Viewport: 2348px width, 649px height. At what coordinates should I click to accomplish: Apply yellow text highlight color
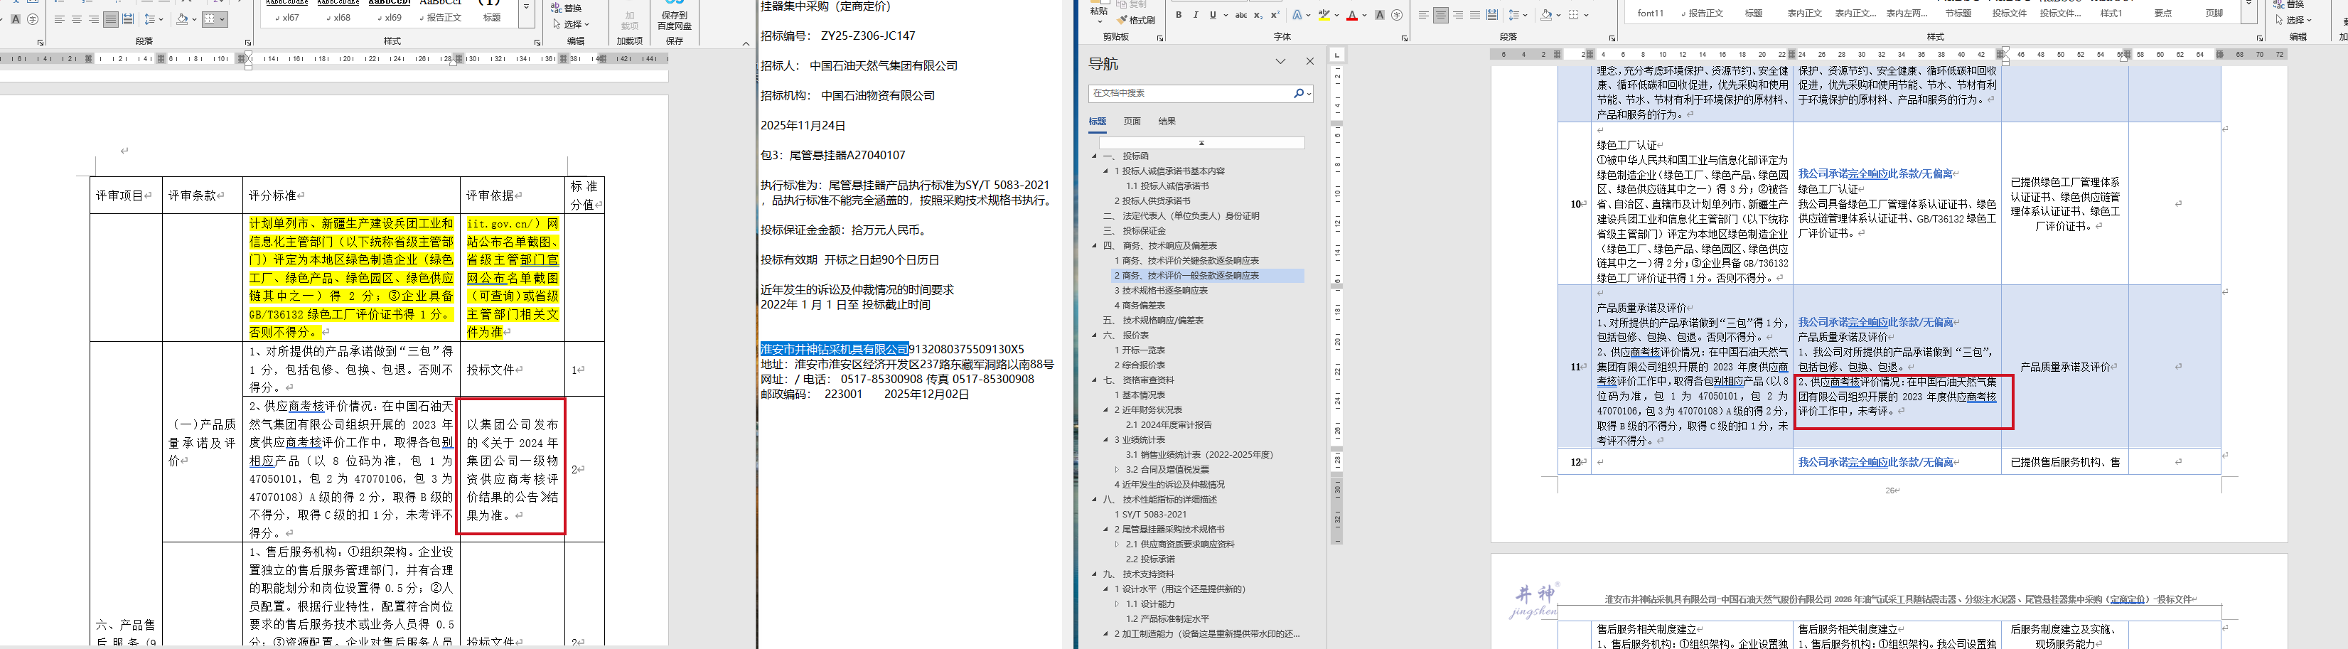pyautogui.click(x=1324, y=16)
